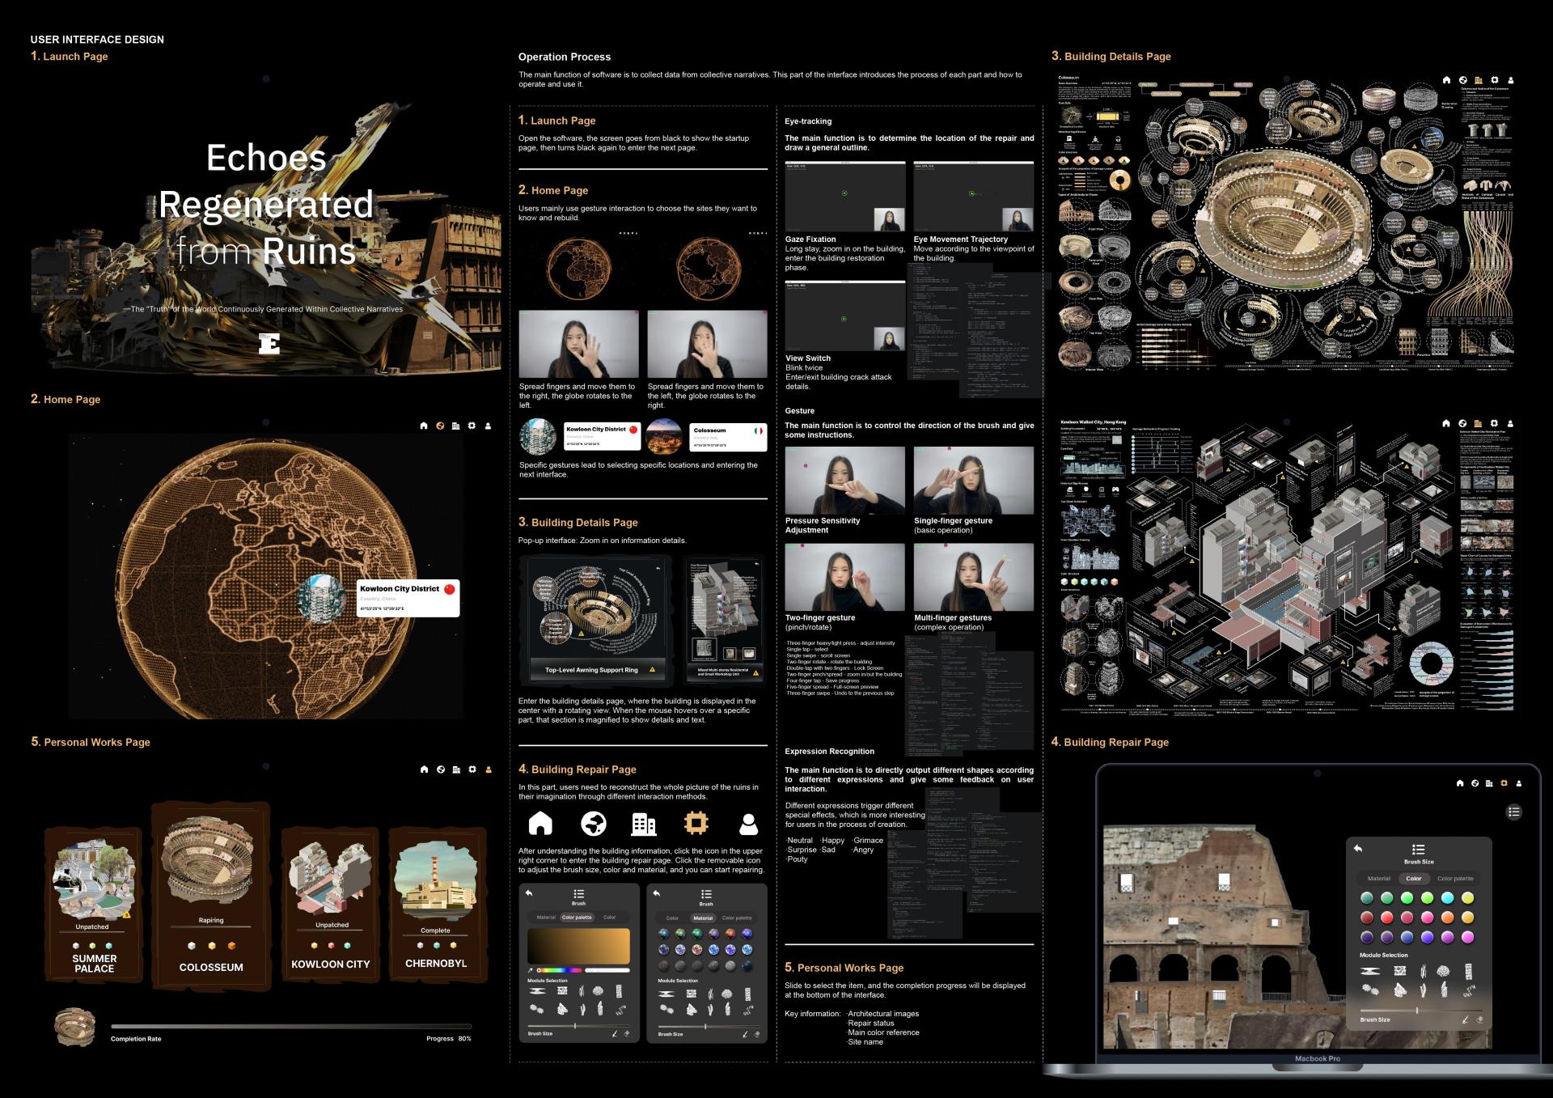Open home icon on Personal Works Page
This screenshot has height=1098, width=1553.
click(x=424, y=769)
